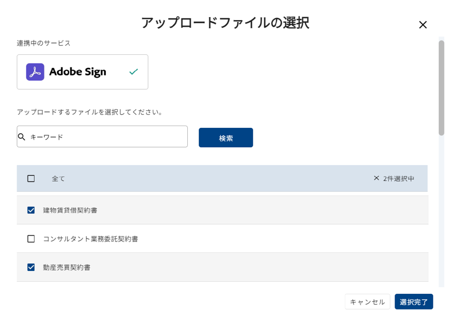
Task: Close the dialog with the top-right X
Action: (x=423, y=25)
